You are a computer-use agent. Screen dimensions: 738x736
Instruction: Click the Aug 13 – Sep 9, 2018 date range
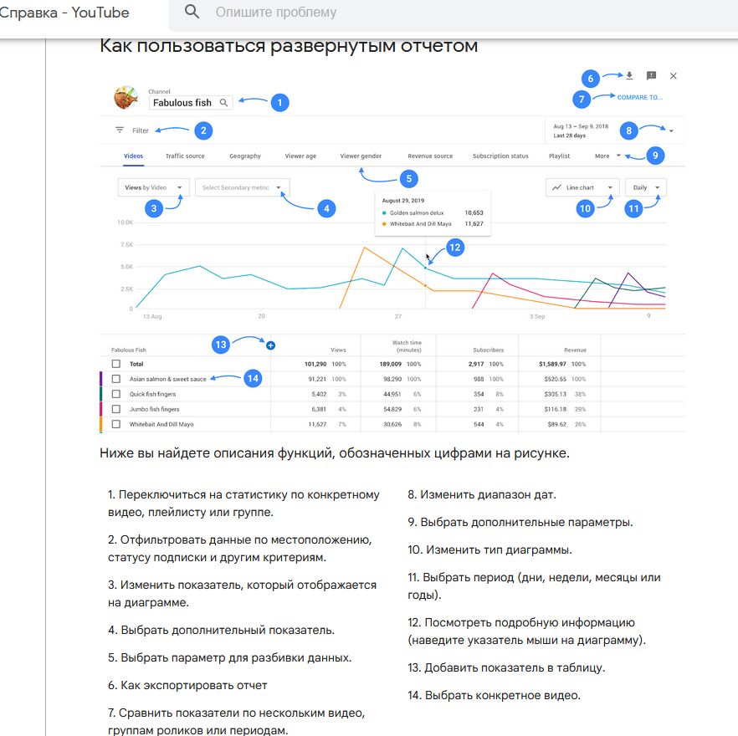581,126
